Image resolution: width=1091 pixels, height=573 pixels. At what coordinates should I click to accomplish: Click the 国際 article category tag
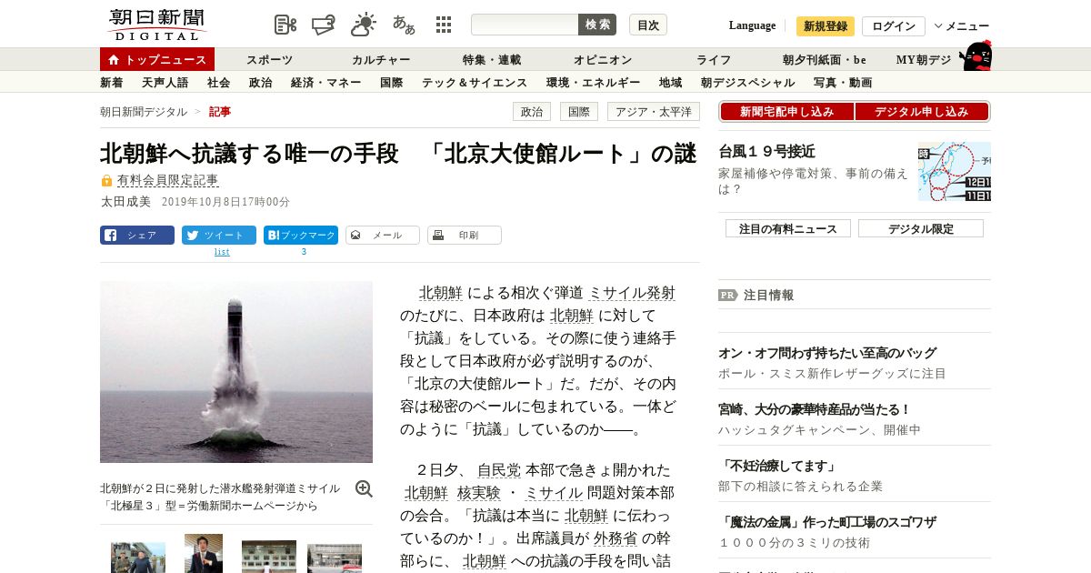[579, 112]
